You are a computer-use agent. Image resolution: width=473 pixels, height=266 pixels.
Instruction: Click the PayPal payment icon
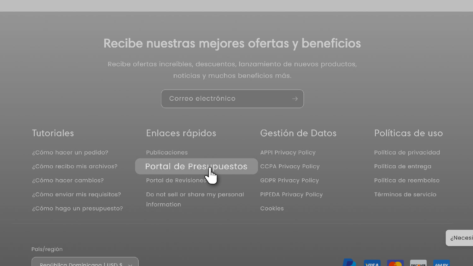pyautogui.click(x=349, y=263)
